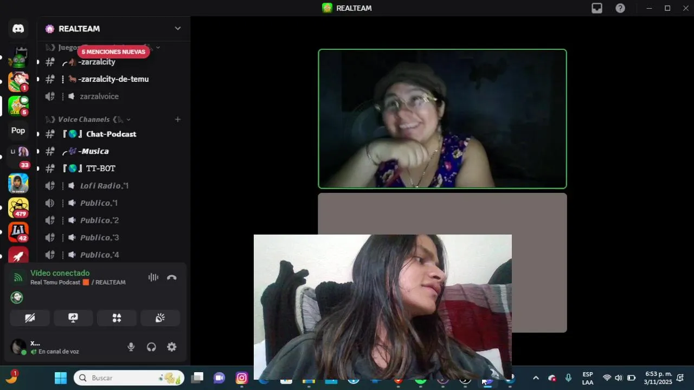
Task: Open the zarzalcity-de-temu channel
Action: pyautogui.click(x=113, y=79)
